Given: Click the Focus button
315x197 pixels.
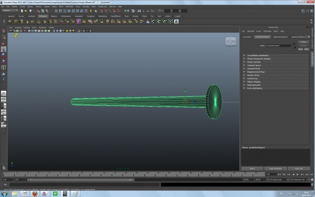Looking at the screenshot, I should coord(303,42).
